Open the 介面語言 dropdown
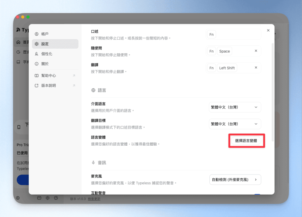The width and height of the screenshot is (302, 217). [235, 107]
